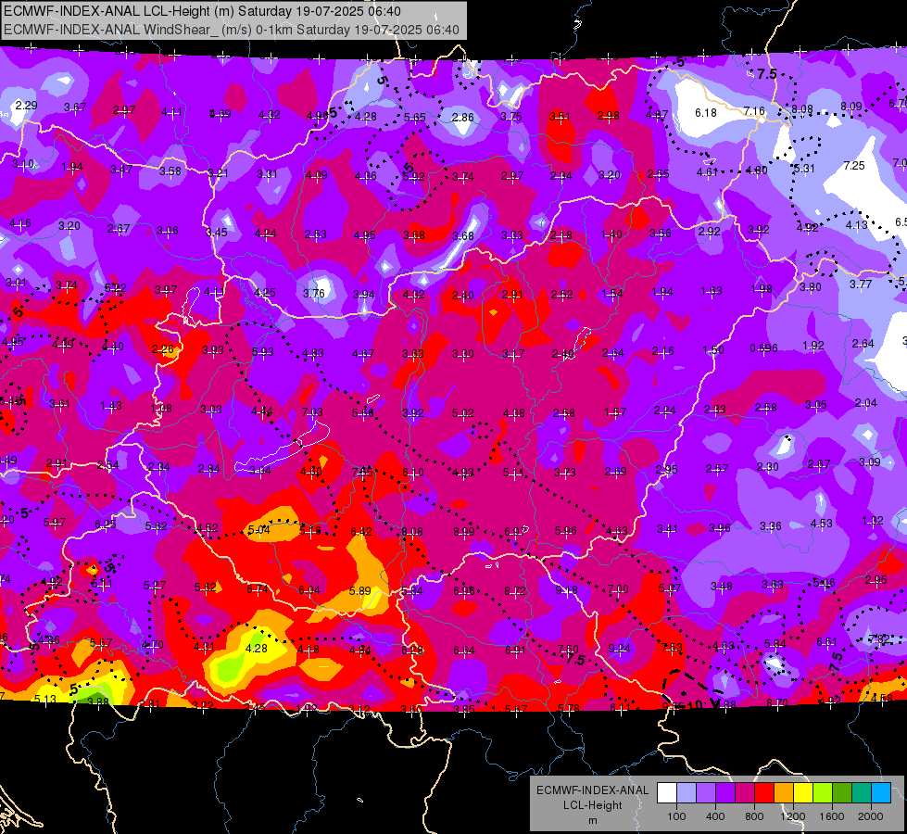Screen dimensions: 907x834
Task: Click the light purple legend swatch
Action: (x=706, y=792)
